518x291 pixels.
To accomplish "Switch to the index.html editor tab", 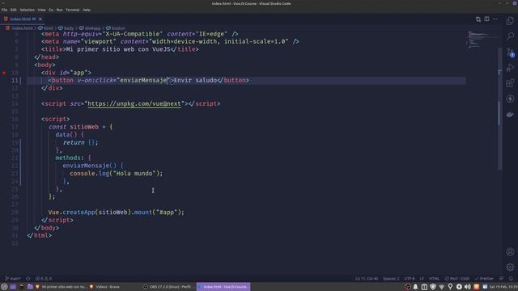I will pyautogui.click(x=22, y=19).
